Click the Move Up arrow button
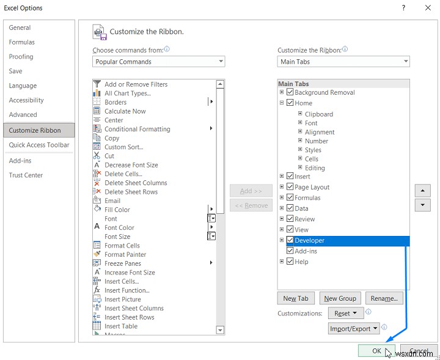The image size is (440, 360). coord(423,191)
